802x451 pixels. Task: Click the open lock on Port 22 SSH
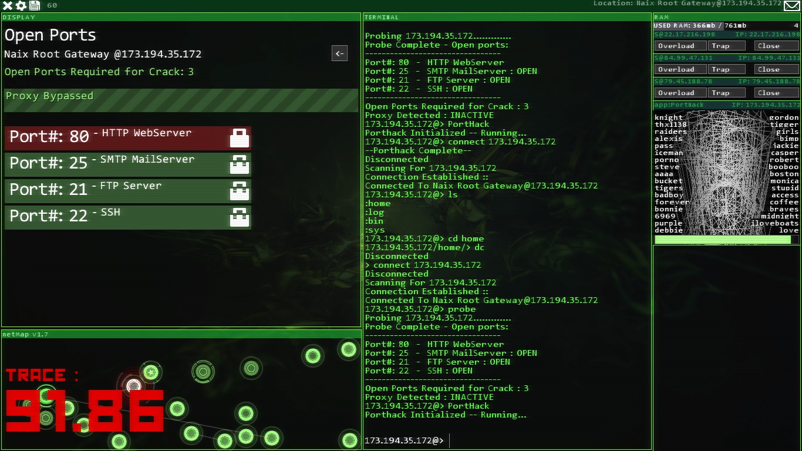pos(240,217)
